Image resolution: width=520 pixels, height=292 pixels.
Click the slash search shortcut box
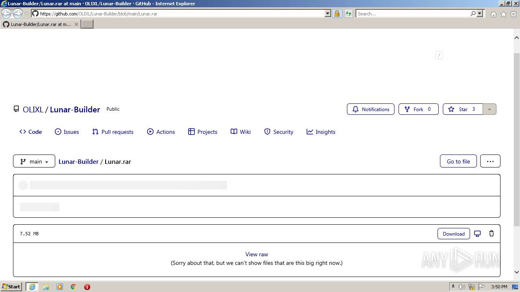point(439,55)
